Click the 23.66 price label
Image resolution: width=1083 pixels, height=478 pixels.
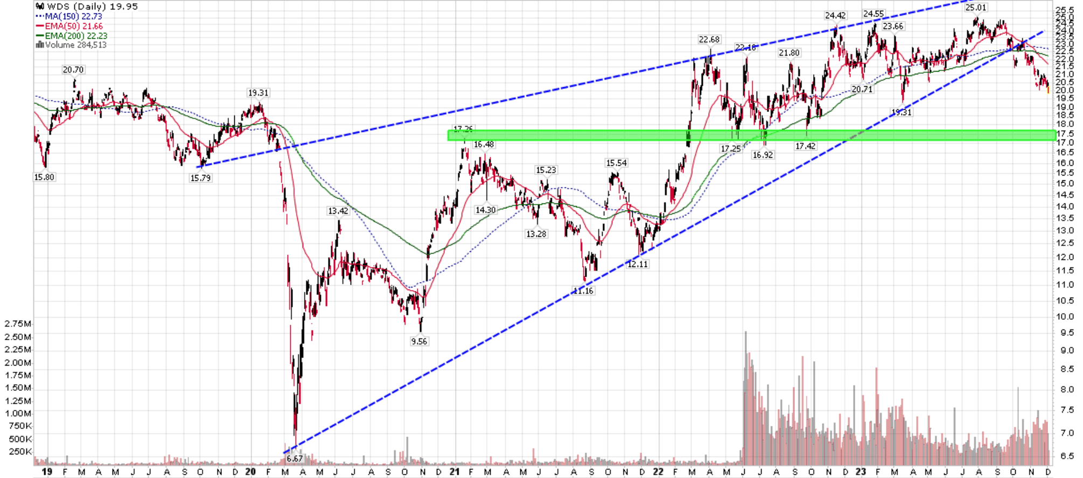point(893,26)
